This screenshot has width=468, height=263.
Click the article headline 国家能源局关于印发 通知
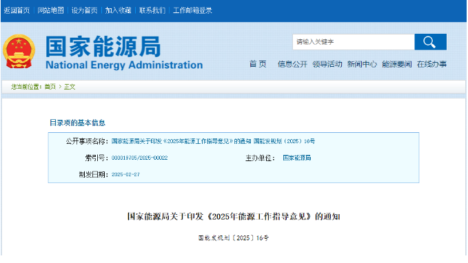234,216
